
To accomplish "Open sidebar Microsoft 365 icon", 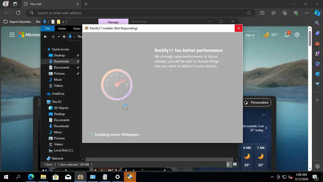I will click(x=317, y=64).
